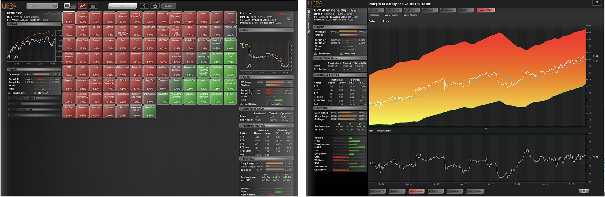605x197 pixels.
Task: Select the LT Return tab
Action: [412, 10]
